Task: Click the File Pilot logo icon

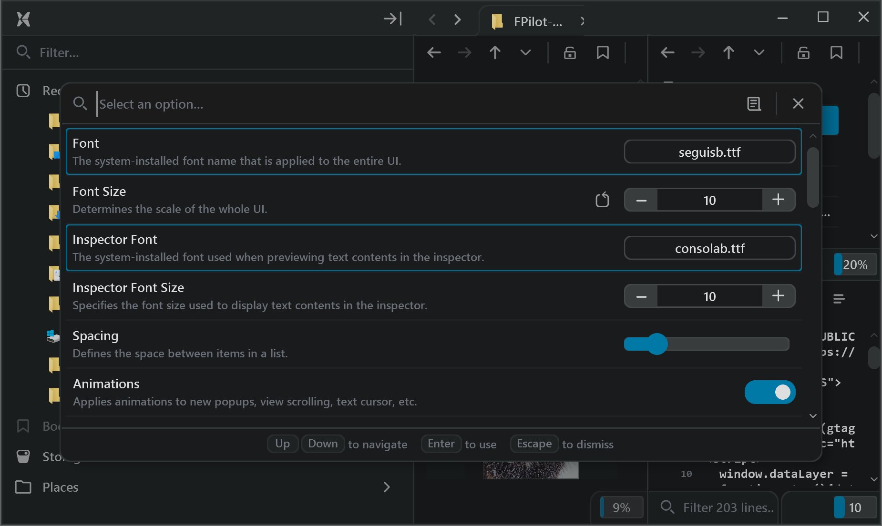Action: pos(23,19)
